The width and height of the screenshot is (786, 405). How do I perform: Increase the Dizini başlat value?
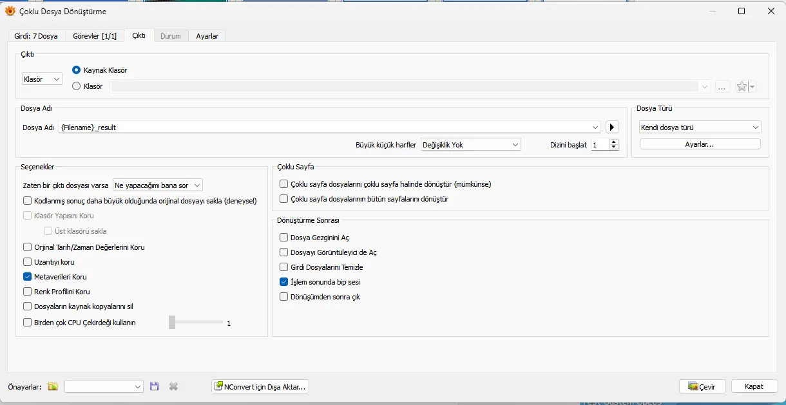(x=614, y=142)
